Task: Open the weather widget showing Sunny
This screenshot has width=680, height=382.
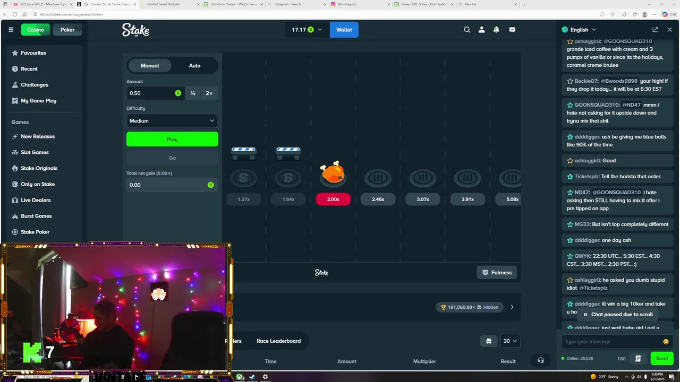Action: click(605, 377)
